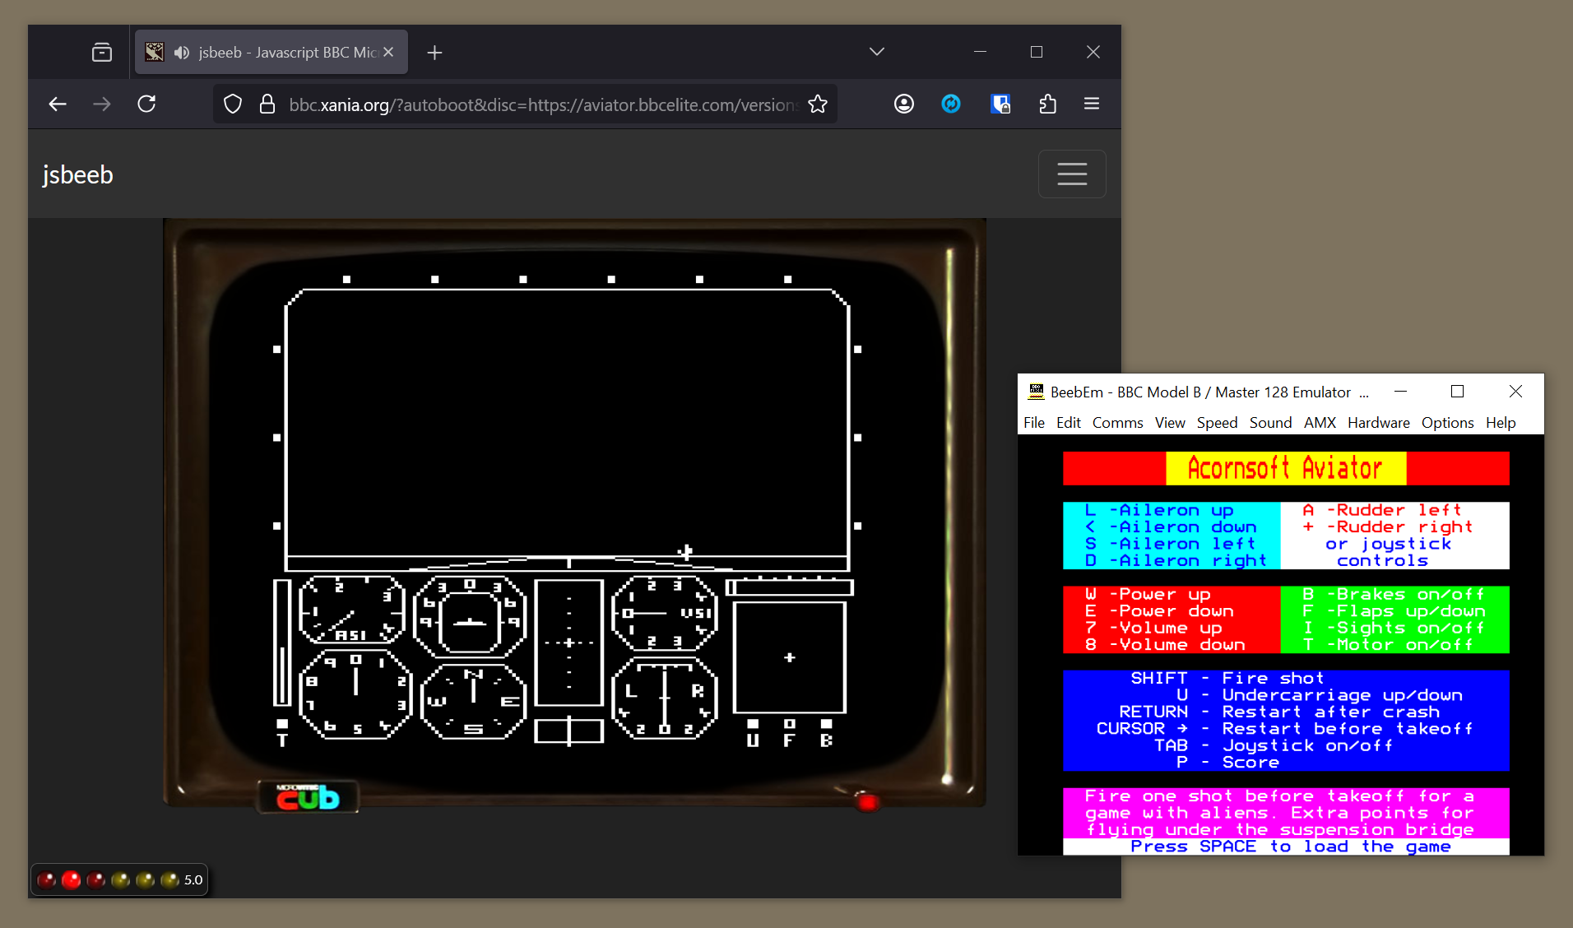Minimize the Firefox browser window
The image size is (1573, 928).
(x=980, y=52)
